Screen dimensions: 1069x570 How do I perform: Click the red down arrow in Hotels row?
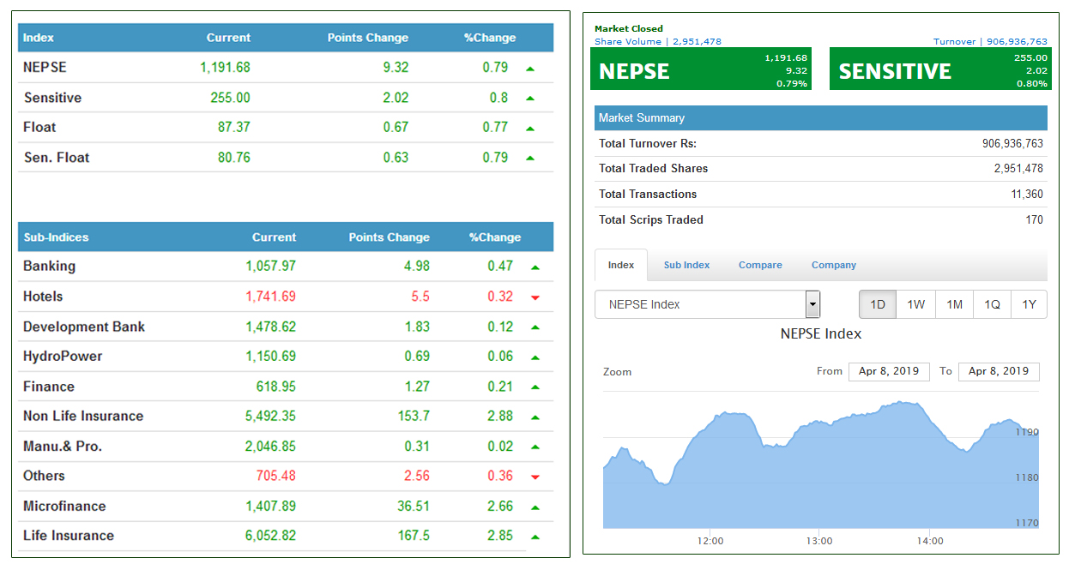(534, 297)
